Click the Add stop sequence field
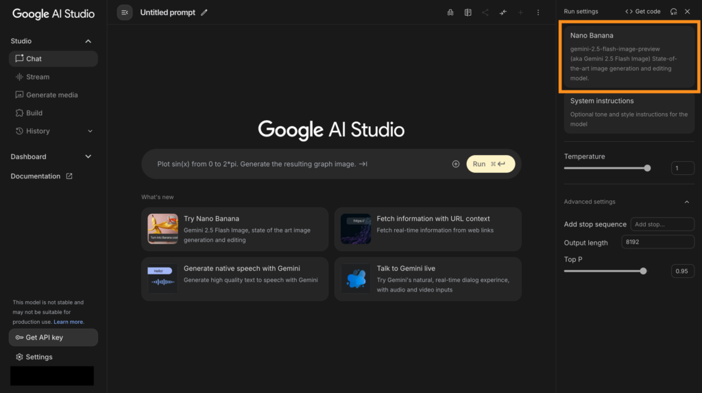 pos(663,224)
